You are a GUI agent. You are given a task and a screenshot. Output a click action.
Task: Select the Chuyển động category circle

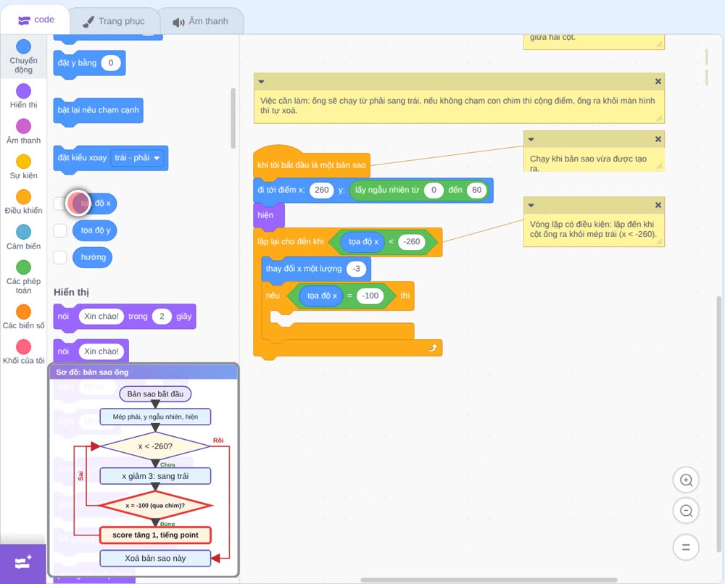[x=24, y=46]
